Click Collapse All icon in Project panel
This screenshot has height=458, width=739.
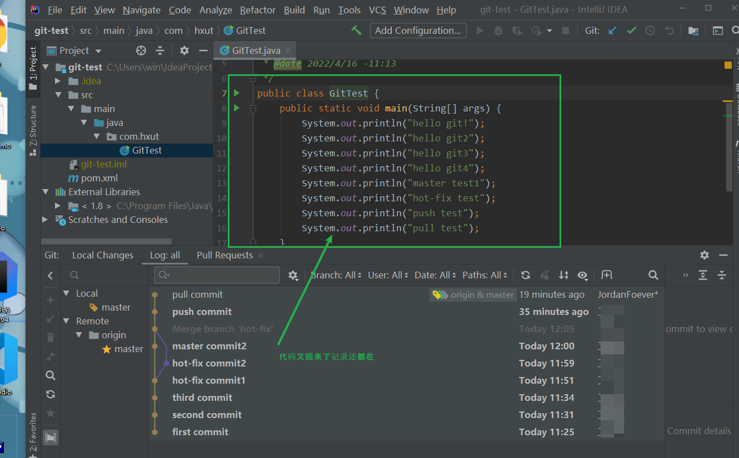[160, 50]
